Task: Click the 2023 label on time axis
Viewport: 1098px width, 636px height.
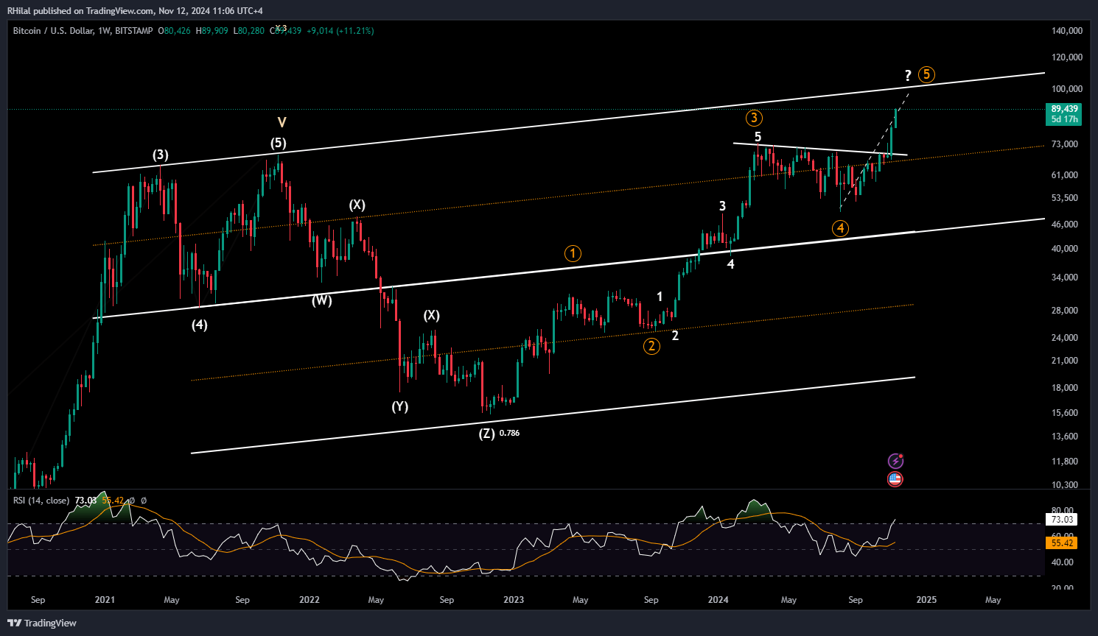Action: tap(514, 600)
